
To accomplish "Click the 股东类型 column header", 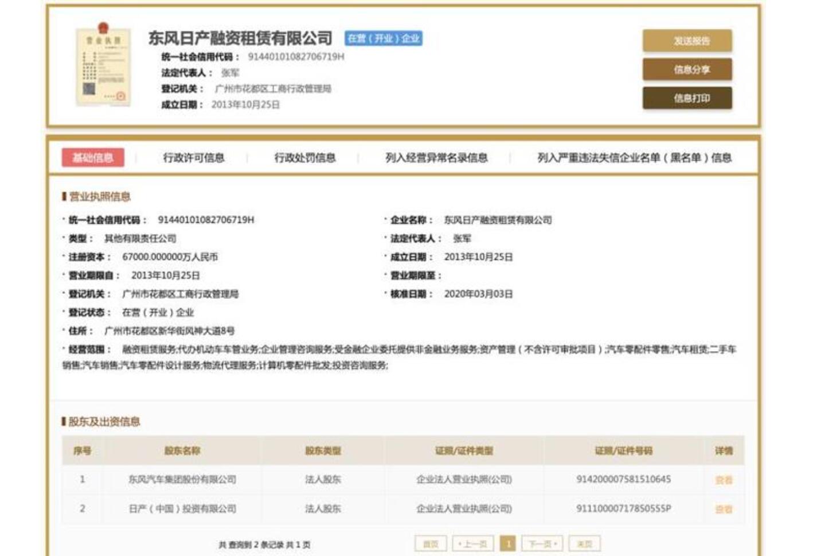I will point(323,451).
